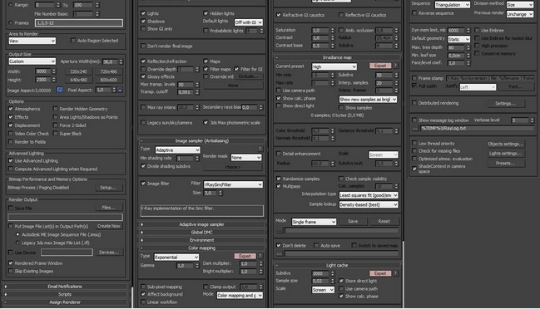Toggle Render Hidden Geometry checkbox
This screenshot has width=540, height=309.
(x=55, y=109)
